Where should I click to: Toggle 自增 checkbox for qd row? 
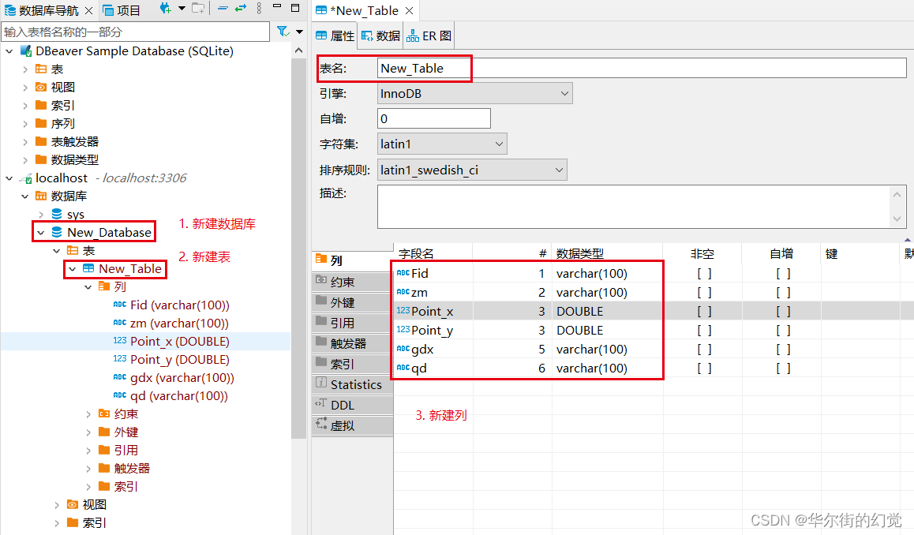[783, 369]
